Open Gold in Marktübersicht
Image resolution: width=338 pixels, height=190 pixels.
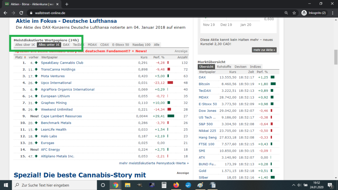[202, 171]
